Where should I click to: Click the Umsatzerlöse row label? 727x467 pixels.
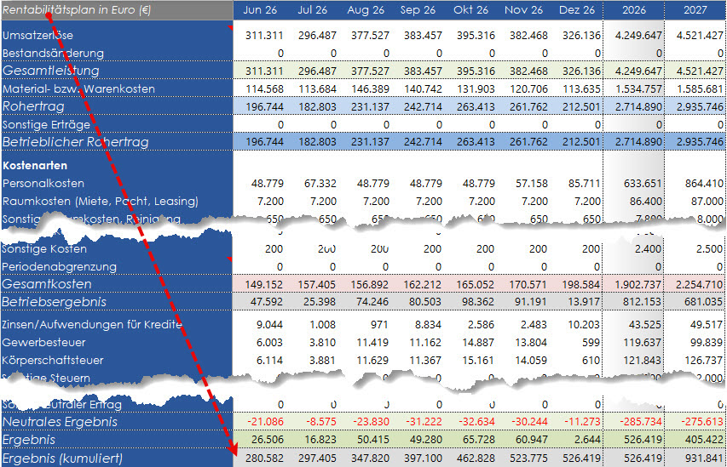pyautogui.click(x=38, y=35)
